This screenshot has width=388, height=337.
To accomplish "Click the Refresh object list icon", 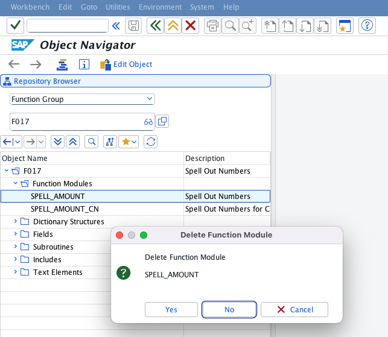I will 151,142.
